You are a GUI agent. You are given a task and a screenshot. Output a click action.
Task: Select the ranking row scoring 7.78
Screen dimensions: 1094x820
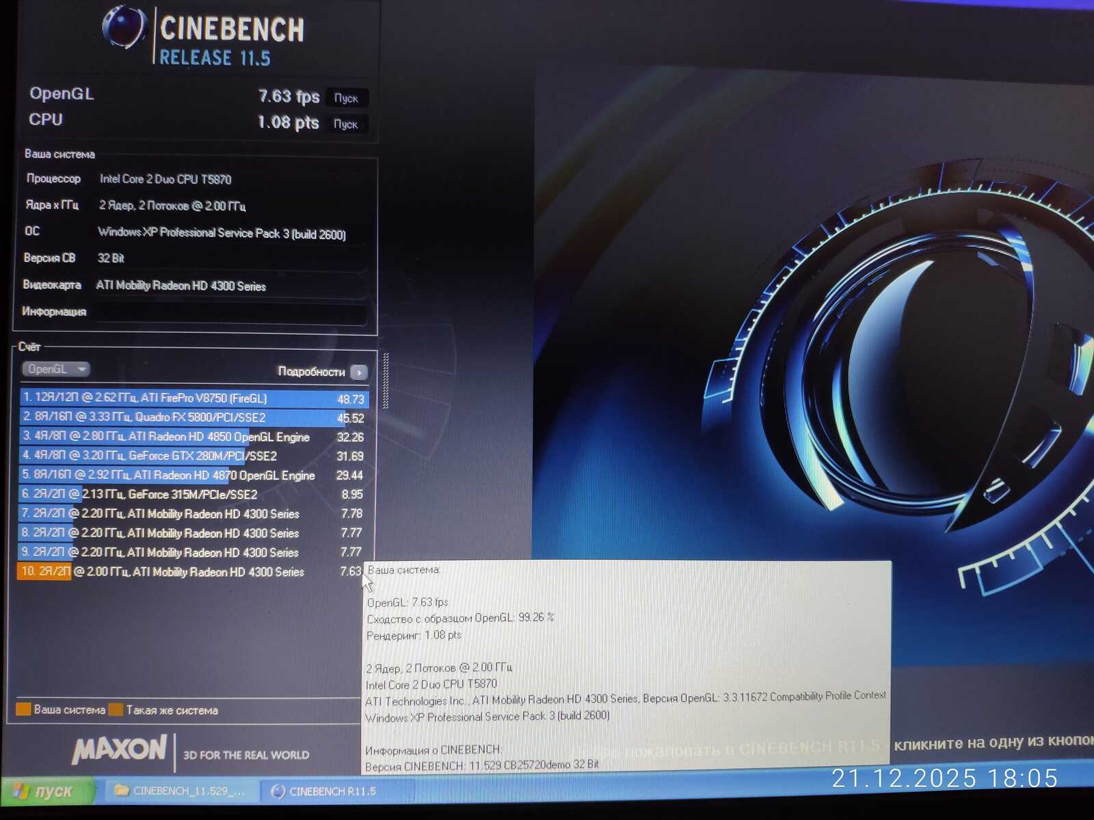coord(194,513)
